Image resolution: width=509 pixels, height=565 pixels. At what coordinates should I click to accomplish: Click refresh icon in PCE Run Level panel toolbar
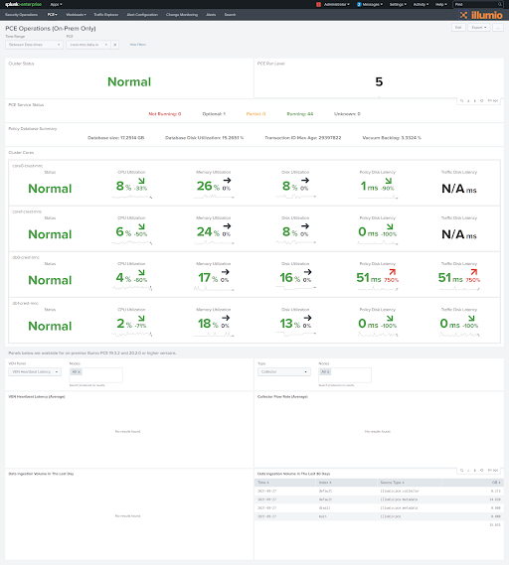click(481, 101)
